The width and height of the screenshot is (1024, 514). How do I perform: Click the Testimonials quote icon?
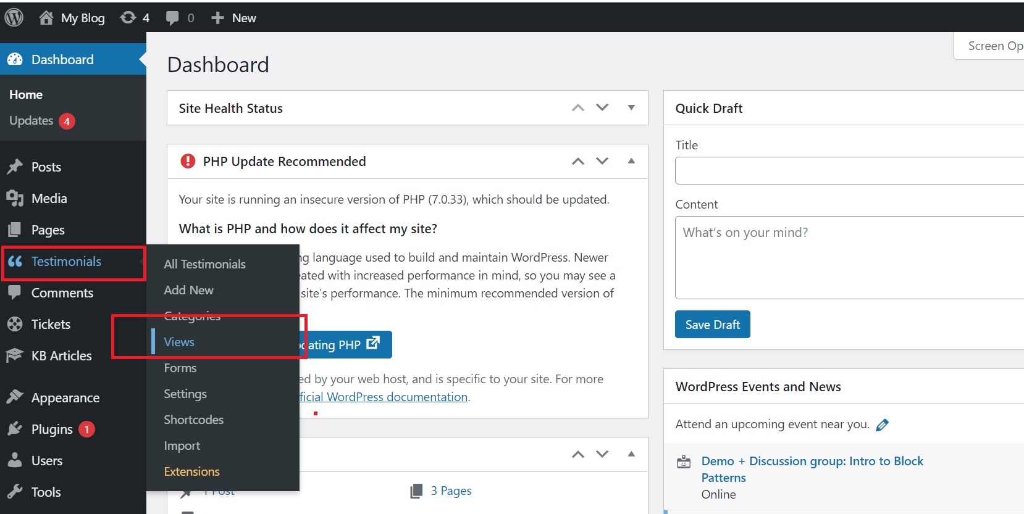pyautogui.click(x=15, y=262)
